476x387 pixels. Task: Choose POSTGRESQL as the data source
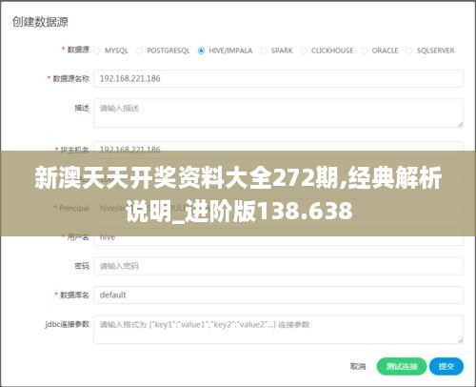tap(139, 51)
